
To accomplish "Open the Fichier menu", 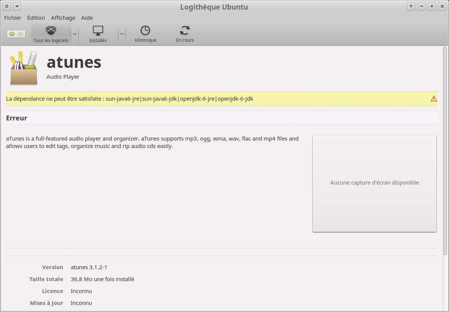I will (13, 18).
